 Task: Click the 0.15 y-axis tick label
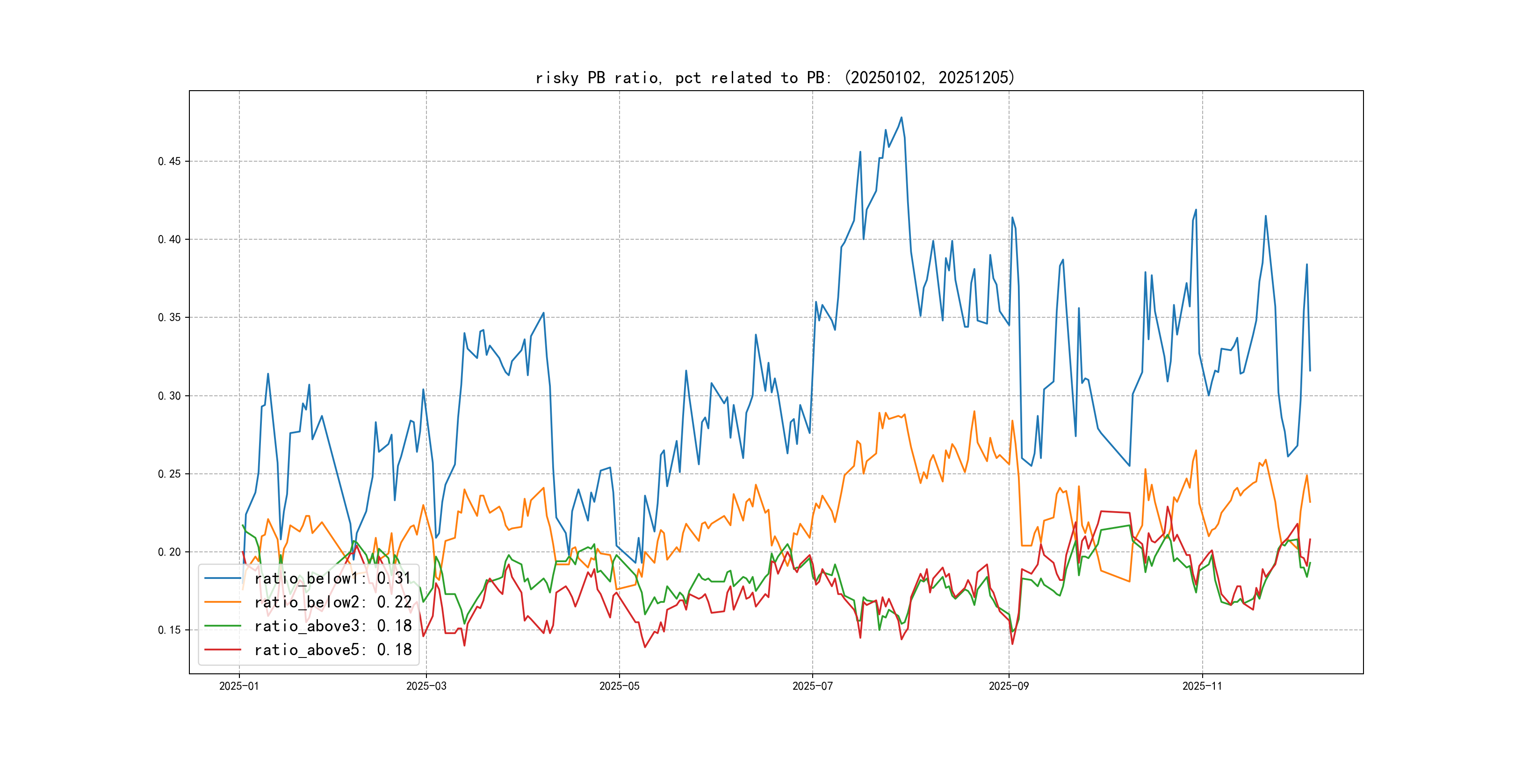pos(169,630)
